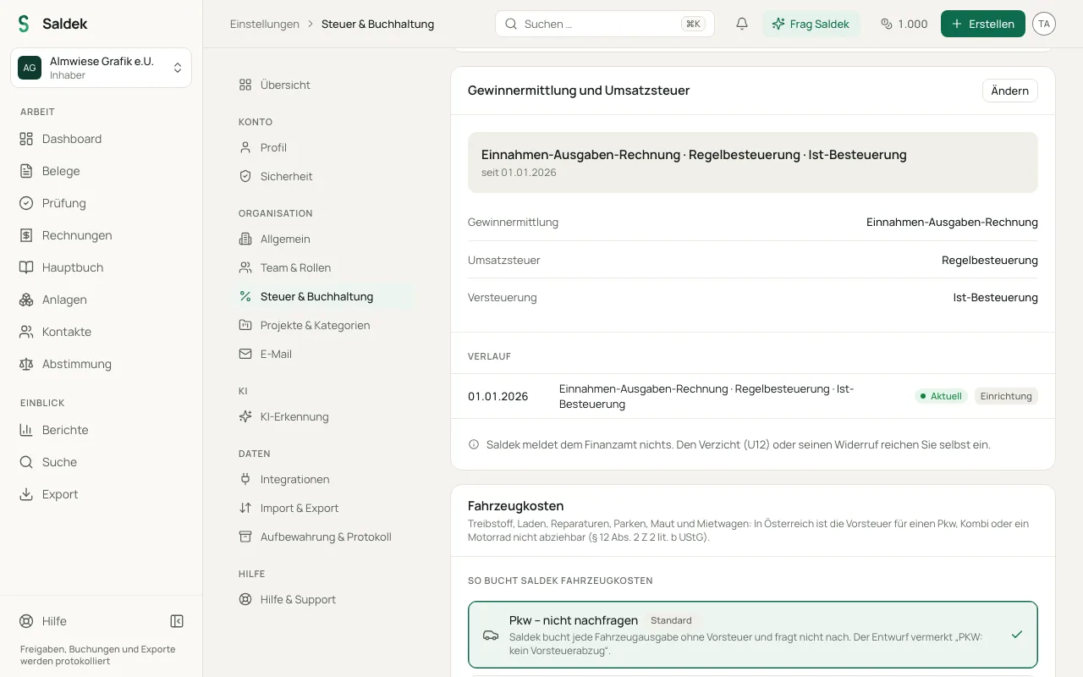Open the TA user avatar
The image size is (1083, 677).
1044,24
